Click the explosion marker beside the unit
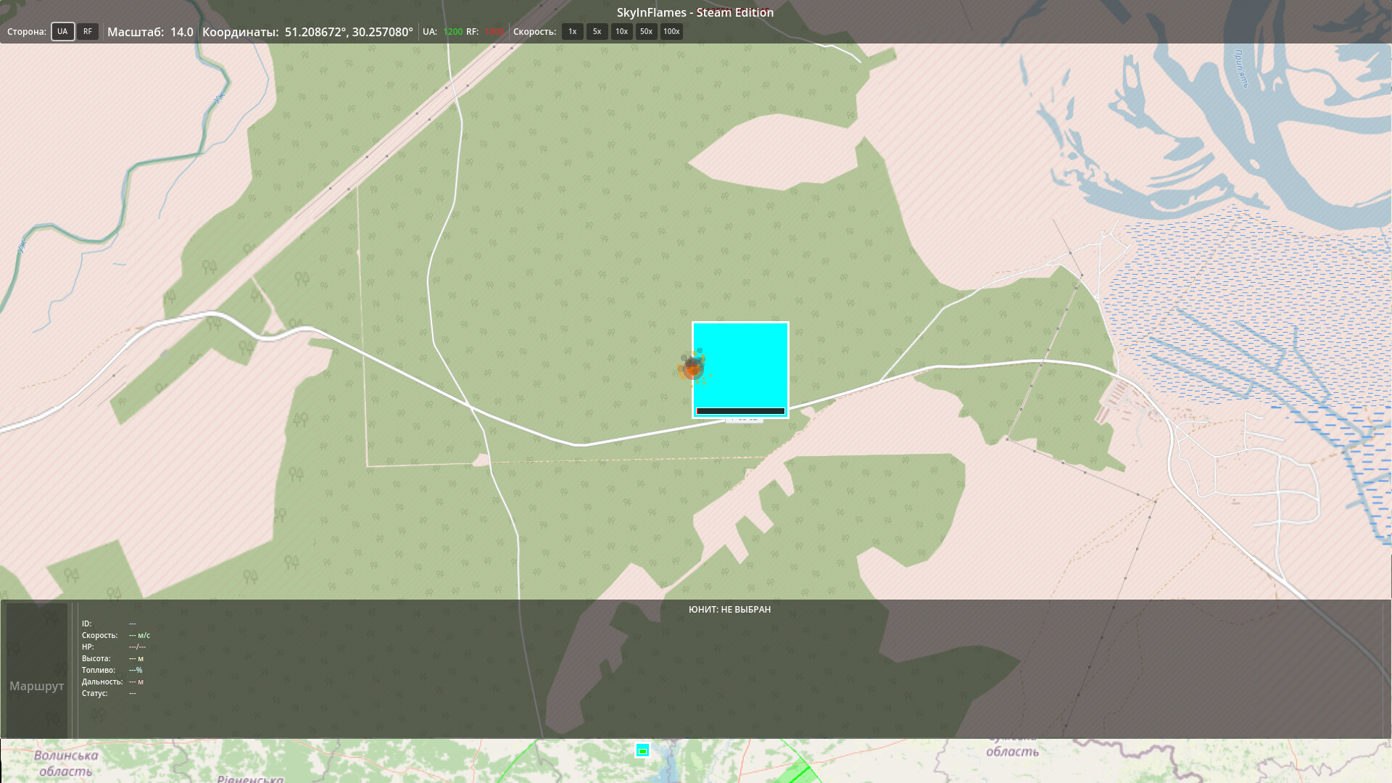 click(692, 368)
